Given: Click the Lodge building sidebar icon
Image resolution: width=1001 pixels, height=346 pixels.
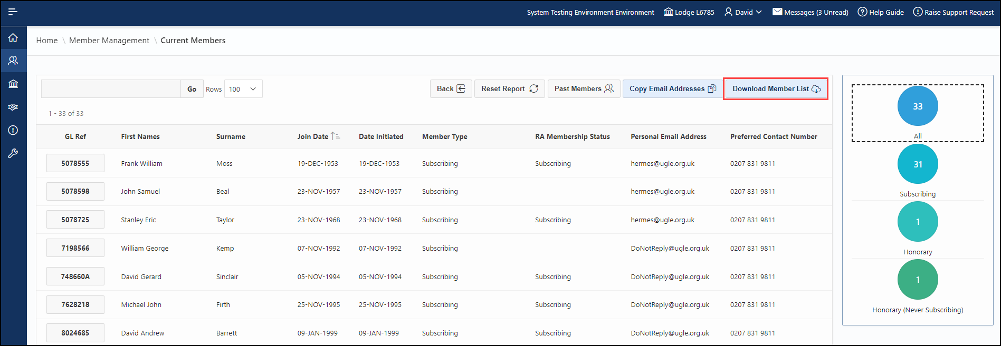Looking at the screenshot, I should 13,84.
